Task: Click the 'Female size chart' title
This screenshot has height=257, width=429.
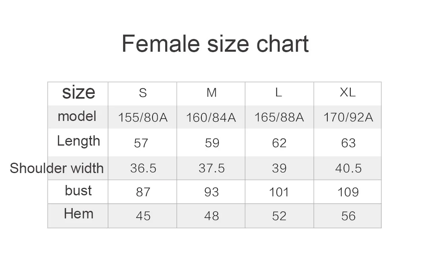Action: tap(215, 44)
